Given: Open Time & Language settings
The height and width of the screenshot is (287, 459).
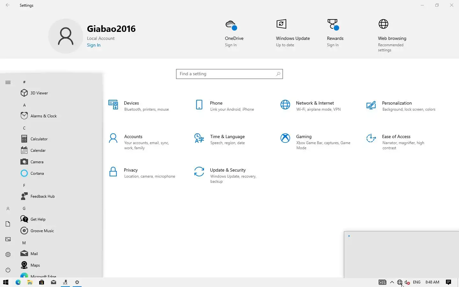Looking at the screenshot, I should [x=220, y=139].
